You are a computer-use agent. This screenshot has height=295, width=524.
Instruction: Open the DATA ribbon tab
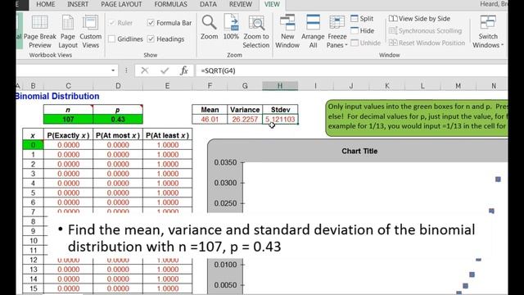coord(208,4)
